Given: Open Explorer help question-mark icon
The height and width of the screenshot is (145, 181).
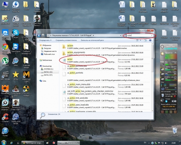Looking at the screenshot, I should pos(150,40).
